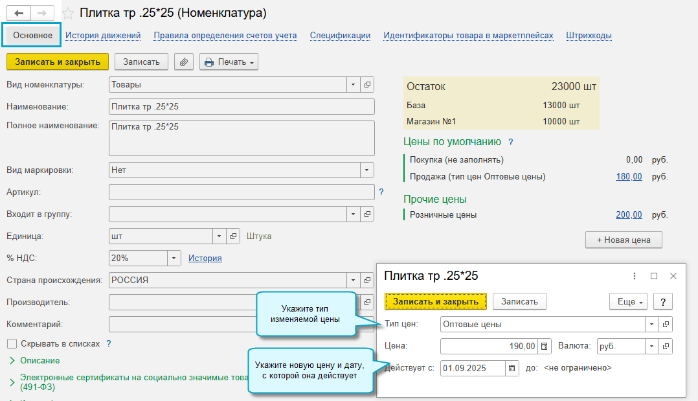Open the price dialog's three-dot menu
The image size is (698, 401).
[x=635, y=276]
